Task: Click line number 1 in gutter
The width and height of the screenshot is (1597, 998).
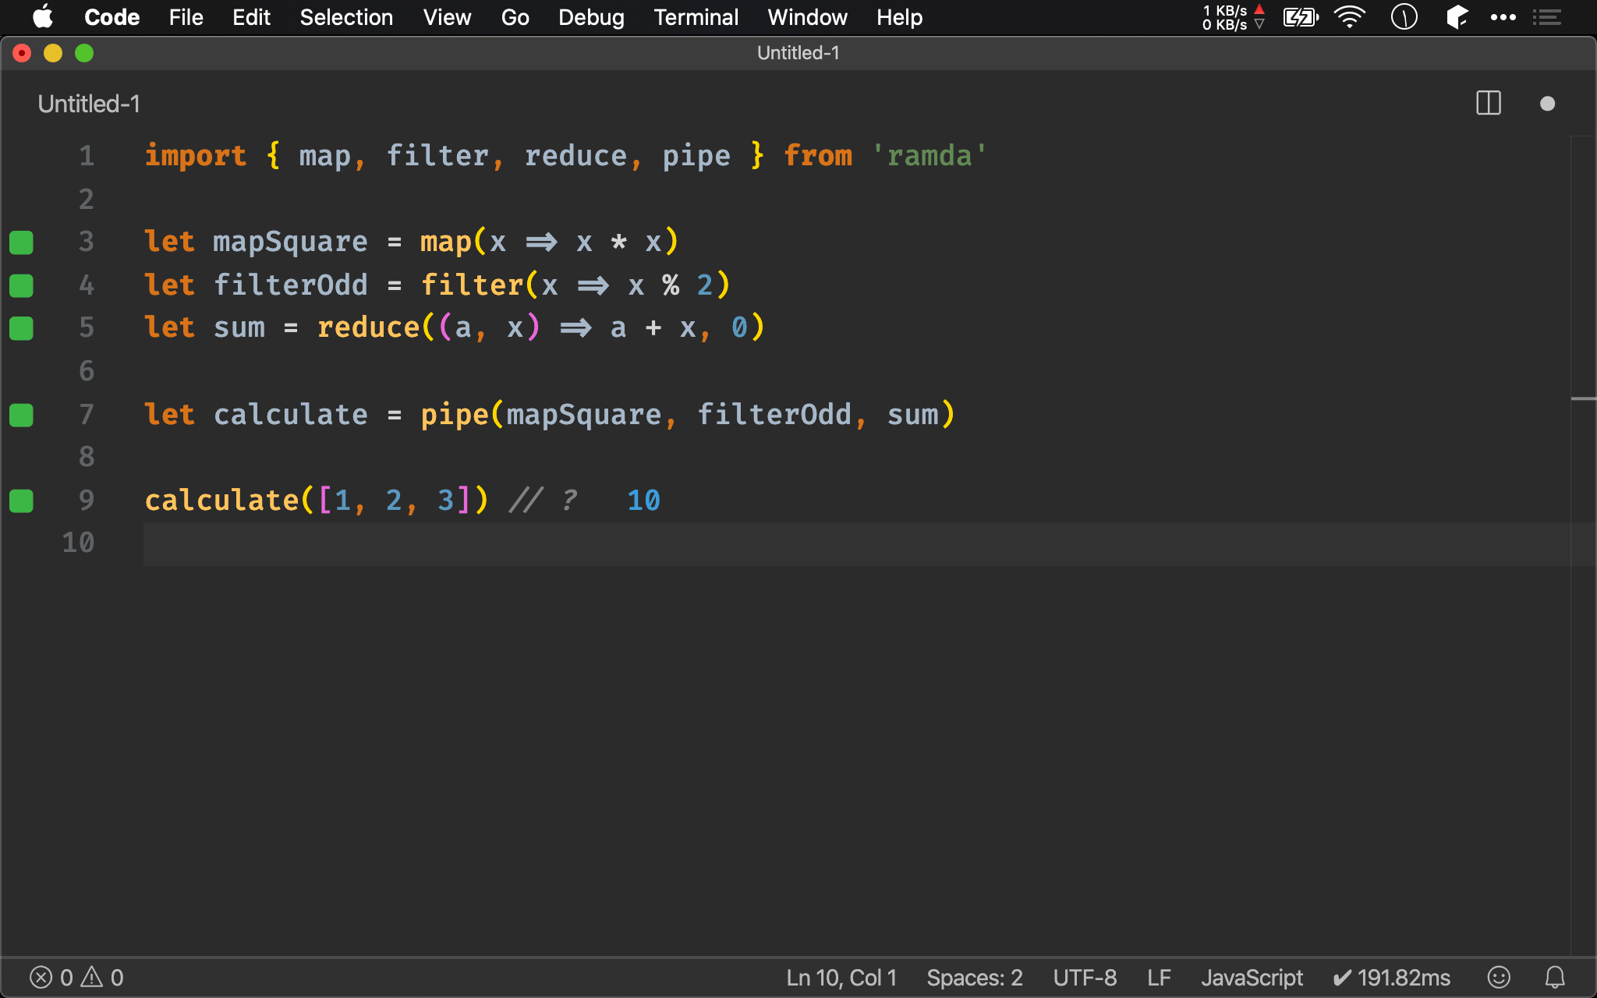Action: tap(86, 156)
